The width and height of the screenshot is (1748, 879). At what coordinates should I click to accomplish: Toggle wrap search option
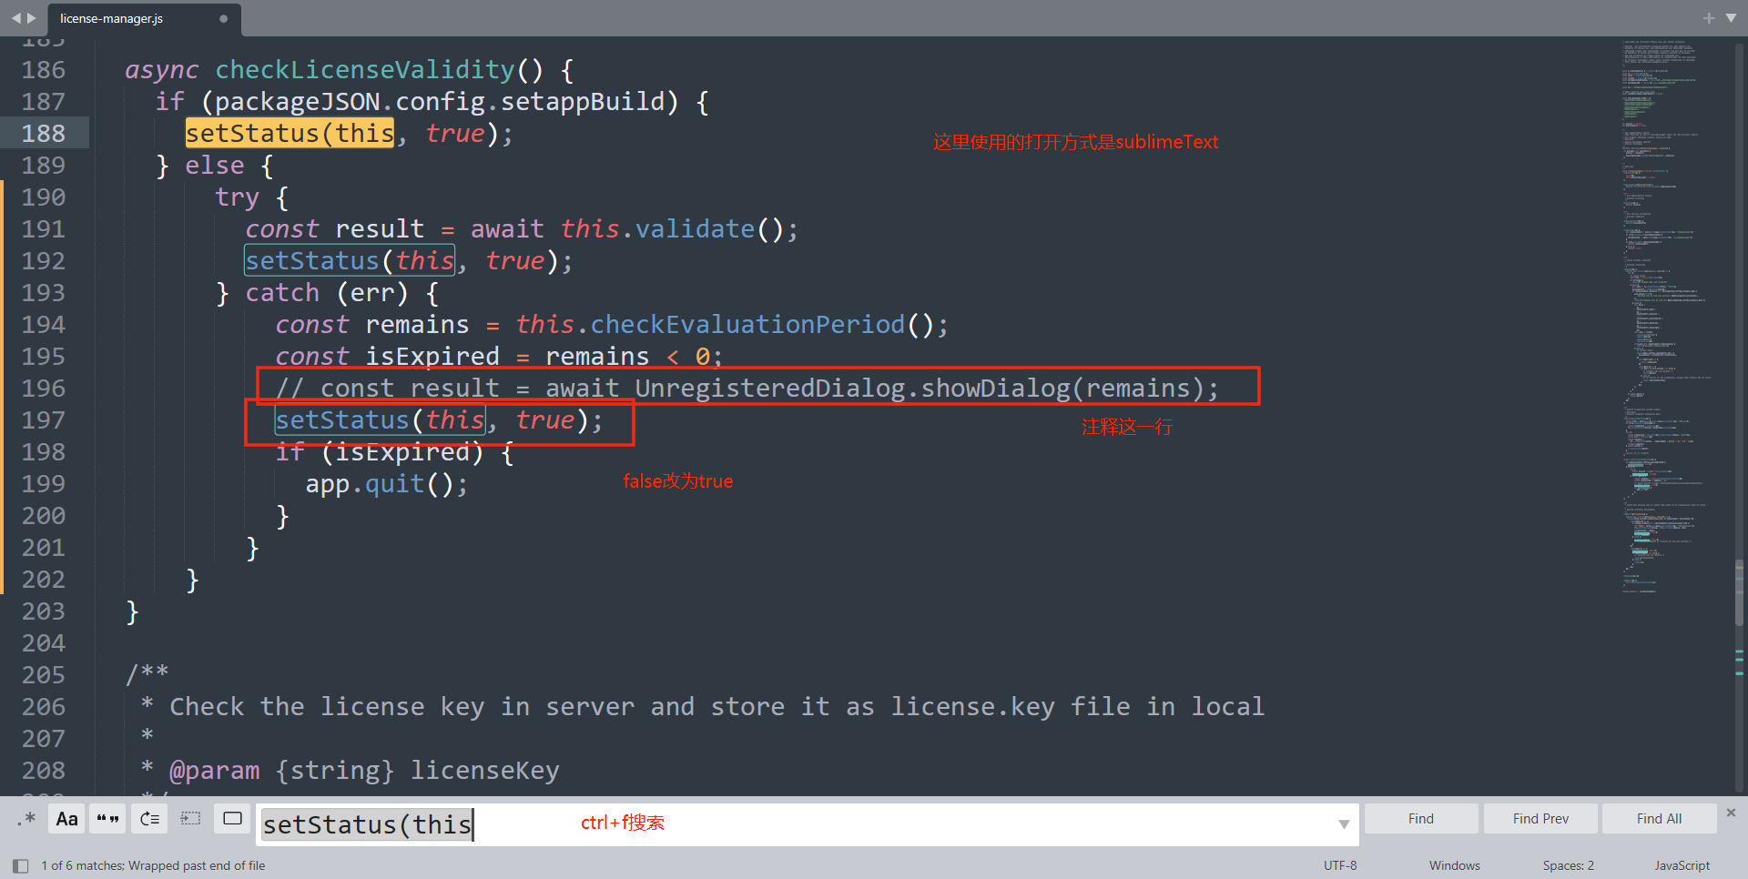click(x=149, y=819)
